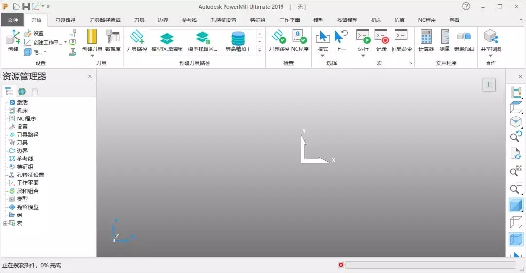Switch to 残留模型 ribbon tab

pyautogui.click(x=347, y=20)
